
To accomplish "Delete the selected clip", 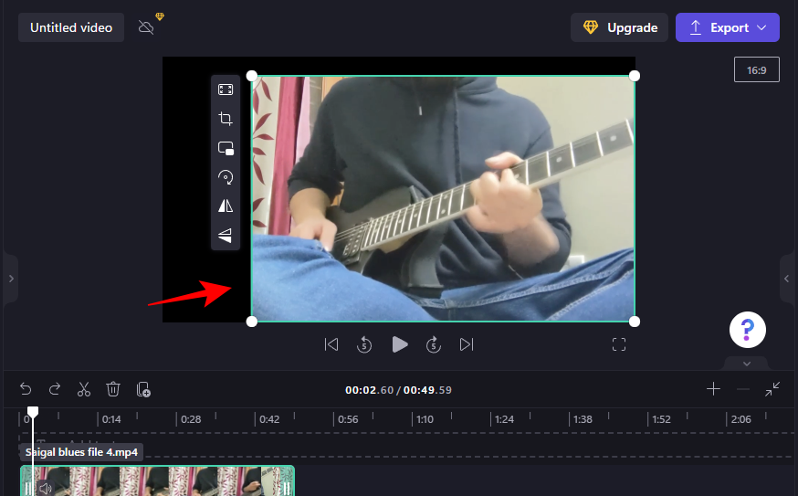I will (113, 389).
